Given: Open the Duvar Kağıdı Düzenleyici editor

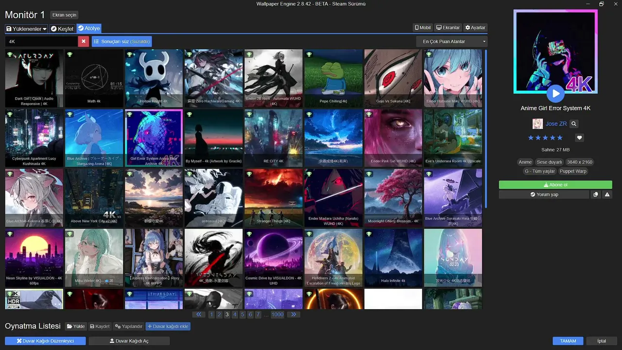Looking at the screenshot, I should pos(45,341).
